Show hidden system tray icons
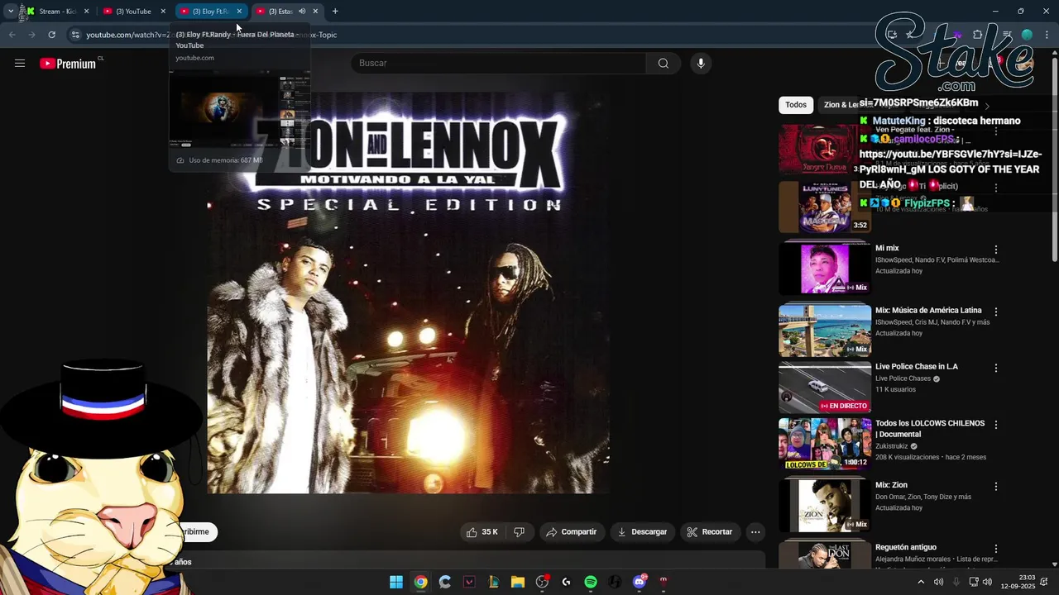Viewport: 1059px width, 595px height. [x=921, y=582]
